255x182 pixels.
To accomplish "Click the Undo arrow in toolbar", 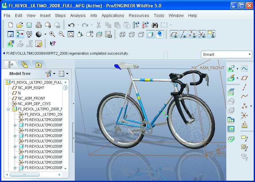I will click(x=71, y=25).
